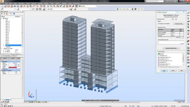The height and width of the screenshot is (107, 190).
Task: Collapse the Stories tree node
Action: coord(2,18)
